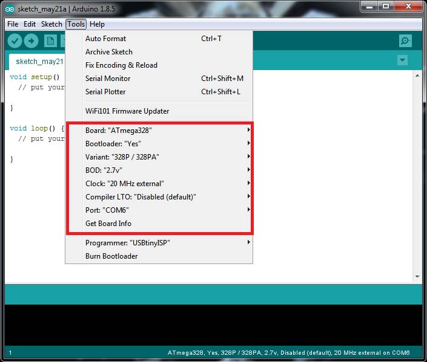427x362 pixels.
Task: Open Serial Plotter menu entry
Action: [x=159, y=92]
